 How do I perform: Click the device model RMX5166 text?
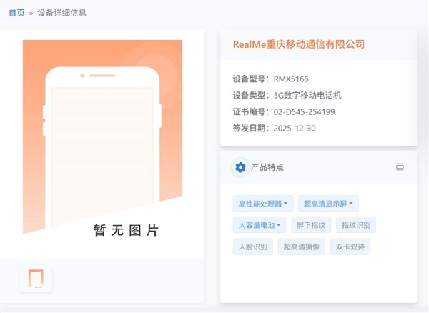(x=291, y=79)
